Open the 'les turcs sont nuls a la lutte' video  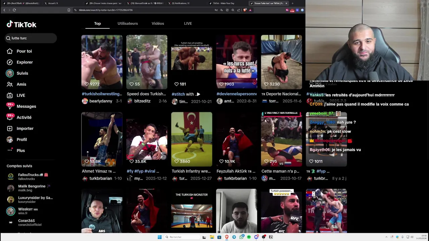237,62
